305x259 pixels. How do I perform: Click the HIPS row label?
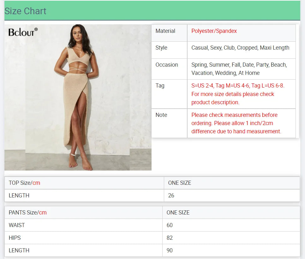[15, 238]
